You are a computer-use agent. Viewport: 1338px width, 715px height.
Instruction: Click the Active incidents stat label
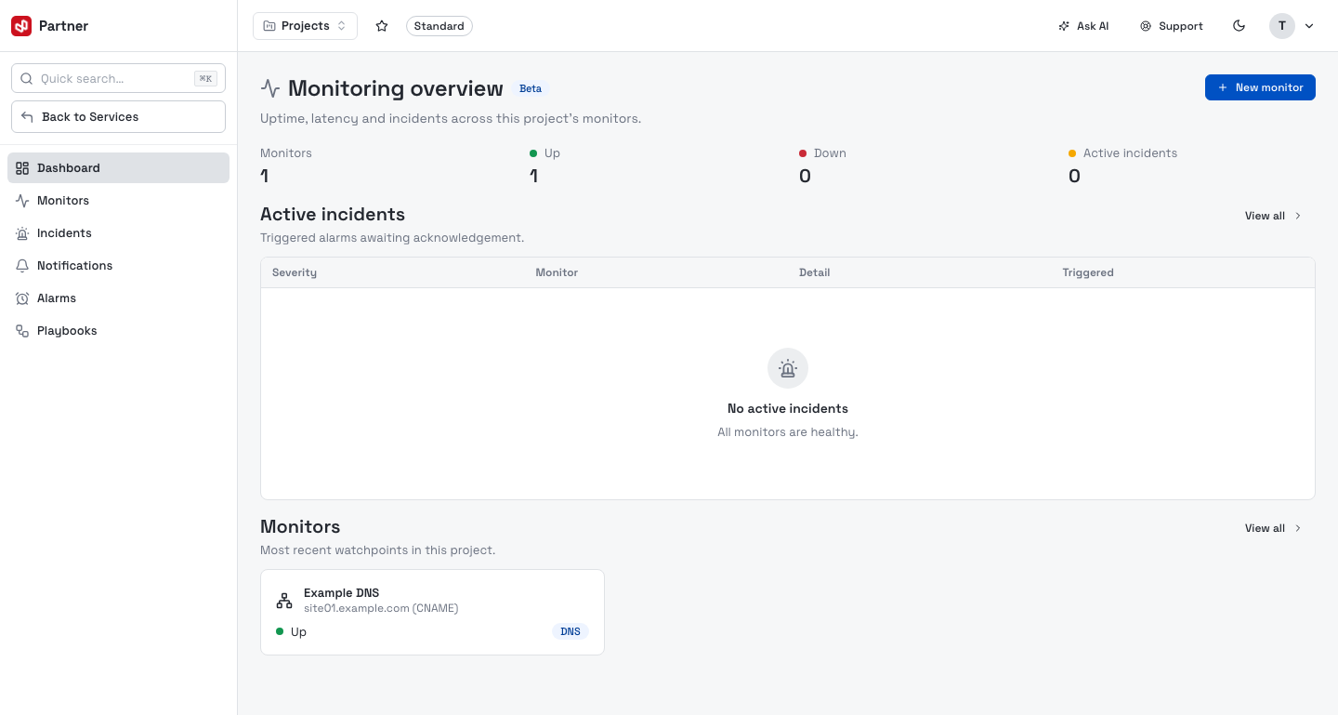1130,153
